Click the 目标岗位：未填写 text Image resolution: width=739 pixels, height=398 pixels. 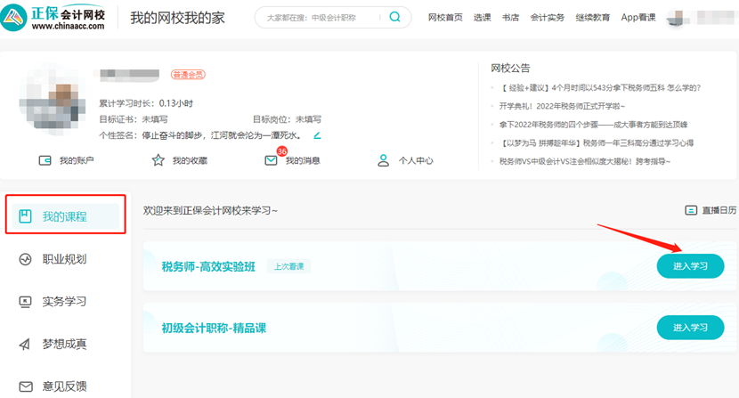287,119
